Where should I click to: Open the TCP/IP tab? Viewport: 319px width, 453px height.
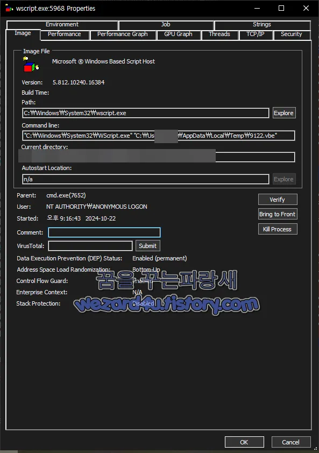256,34
